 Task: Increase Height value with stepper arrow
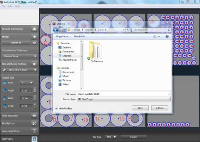coord(35,89)
